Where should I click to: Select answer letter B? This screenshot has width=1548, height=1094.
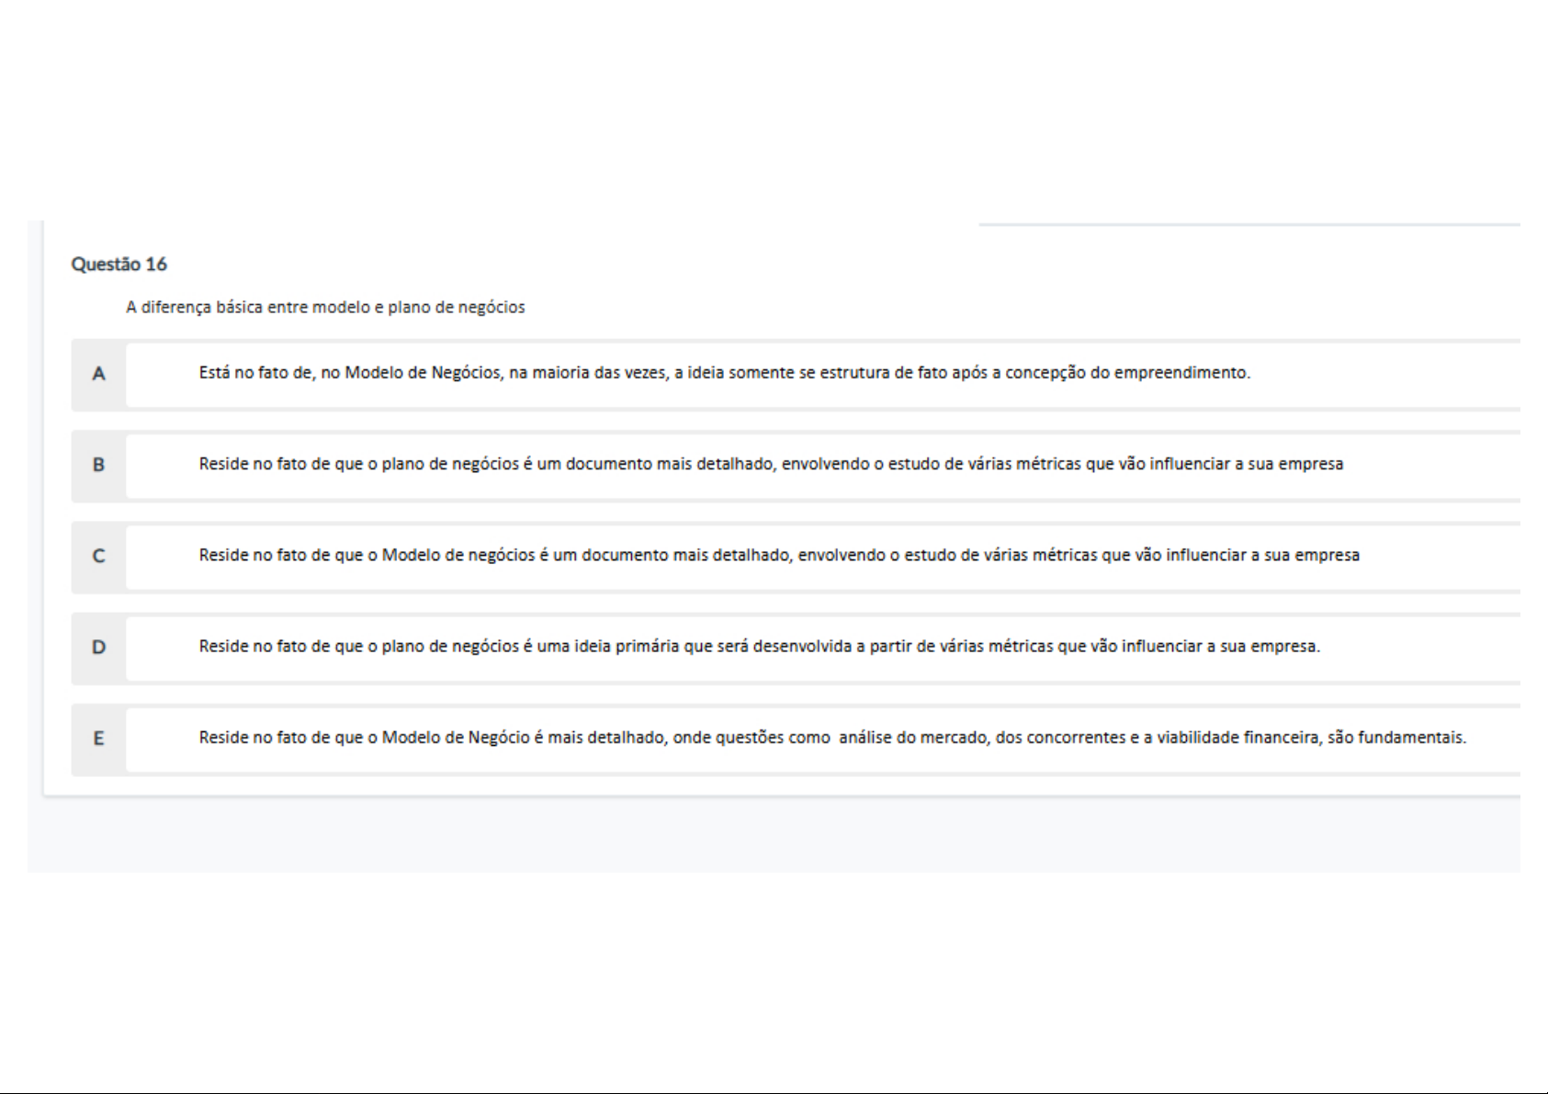point(98,465)
